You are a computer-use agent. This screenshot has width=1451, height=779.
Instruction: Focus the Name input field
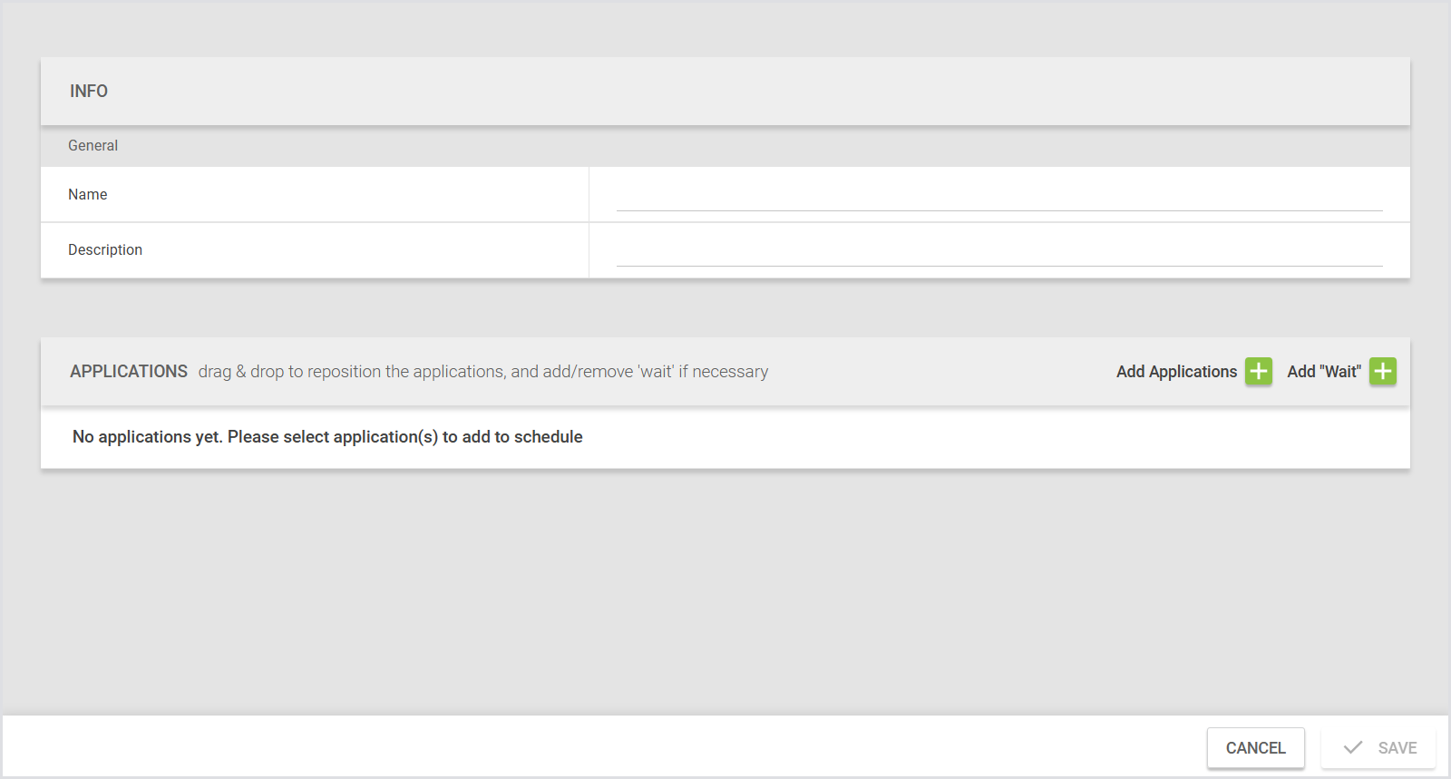(998, 196)
